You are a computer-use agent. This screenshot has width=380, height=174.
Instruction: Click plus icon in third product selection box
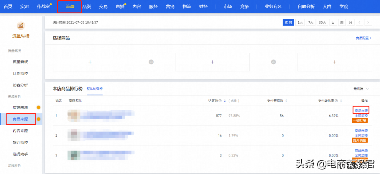[x=335, y=62]
